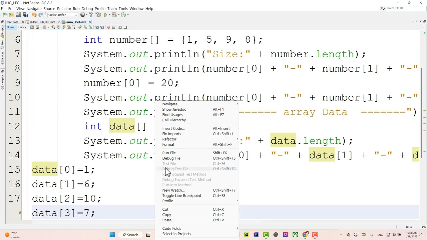Switch to Output - IUG_LEC (run) tab
The height and width of the screenshot is (240, 427).
coord(42,22)
